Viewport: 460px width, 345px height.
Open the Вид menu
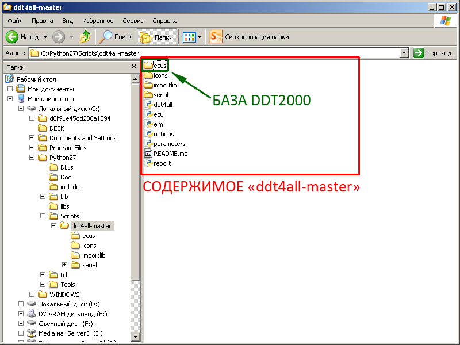pos(67,21)
